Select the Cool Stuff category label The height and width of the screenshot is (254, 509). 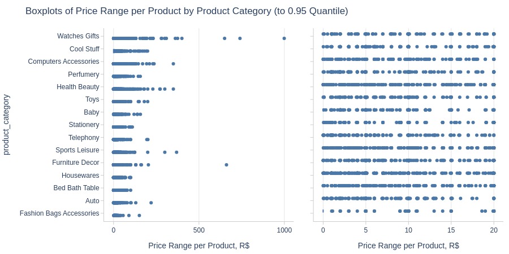coord(84,49)
